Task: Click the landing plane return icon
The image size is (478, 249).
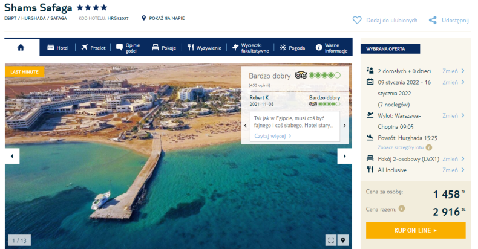Action: click(x=370, y=137)
